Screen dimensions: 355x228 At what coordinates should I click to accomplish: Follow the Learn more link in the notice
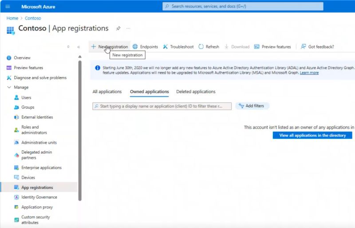(309, 73)
